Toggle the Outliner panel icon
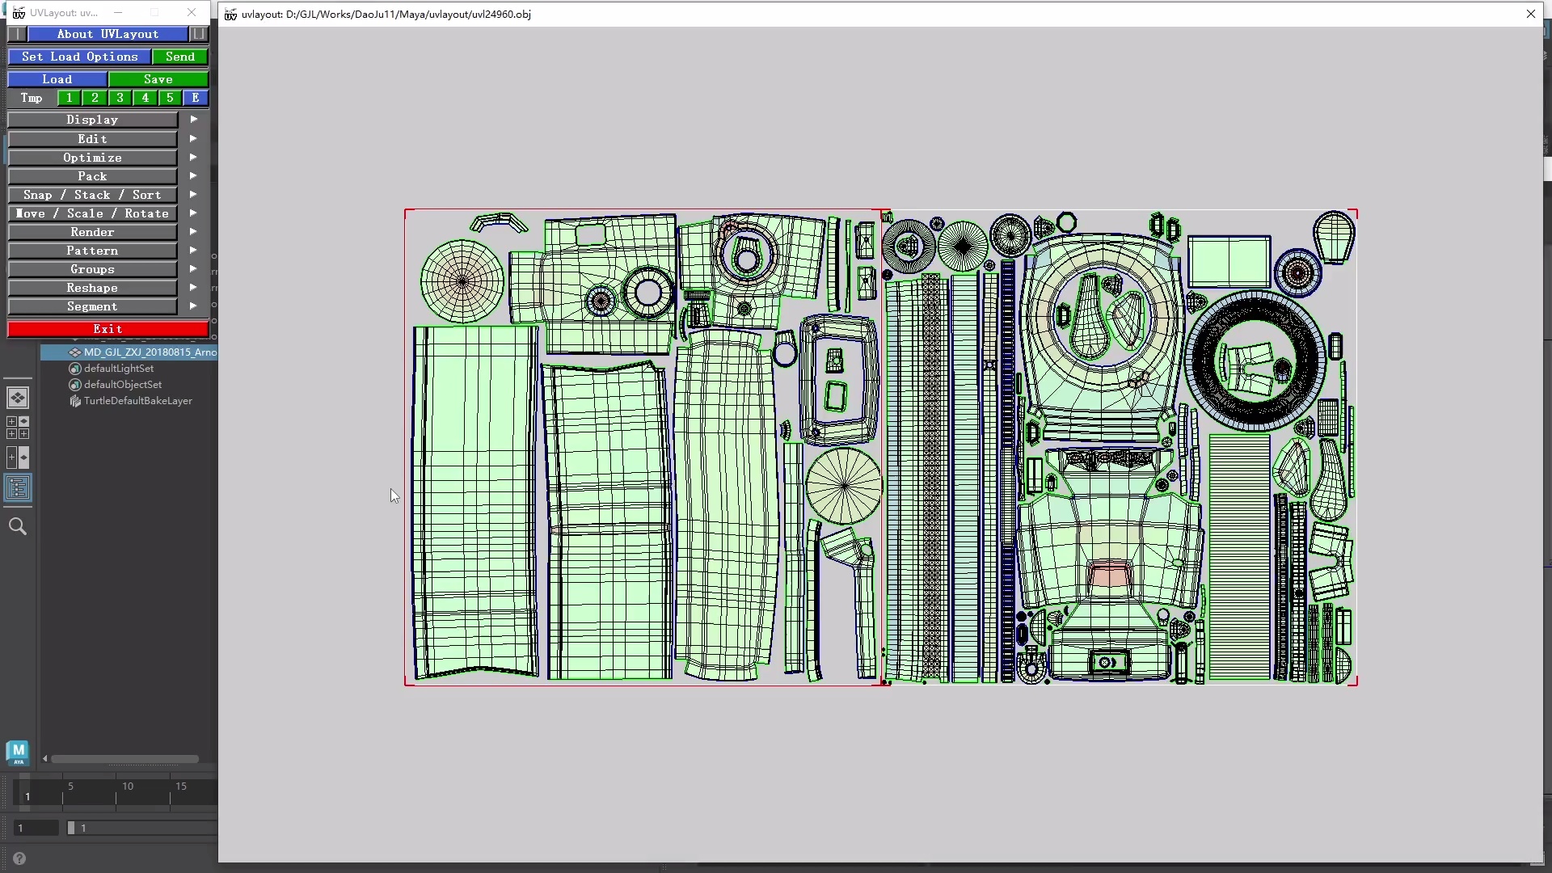Image resolution: width=1552 pixels, height=873 pixels. 18,487
